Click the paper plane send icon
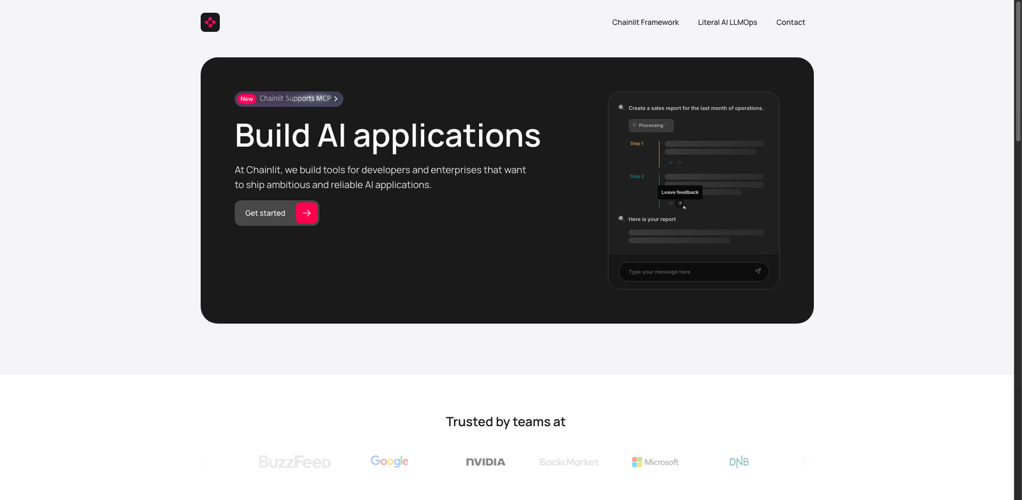1022x500 pixels. point(758,271)
